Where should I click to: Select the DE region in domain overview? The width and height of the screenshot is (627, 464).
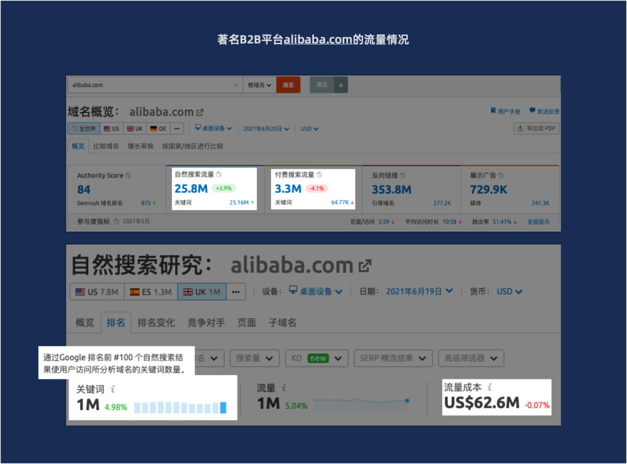pyautogui.click(x=158, y=129)
